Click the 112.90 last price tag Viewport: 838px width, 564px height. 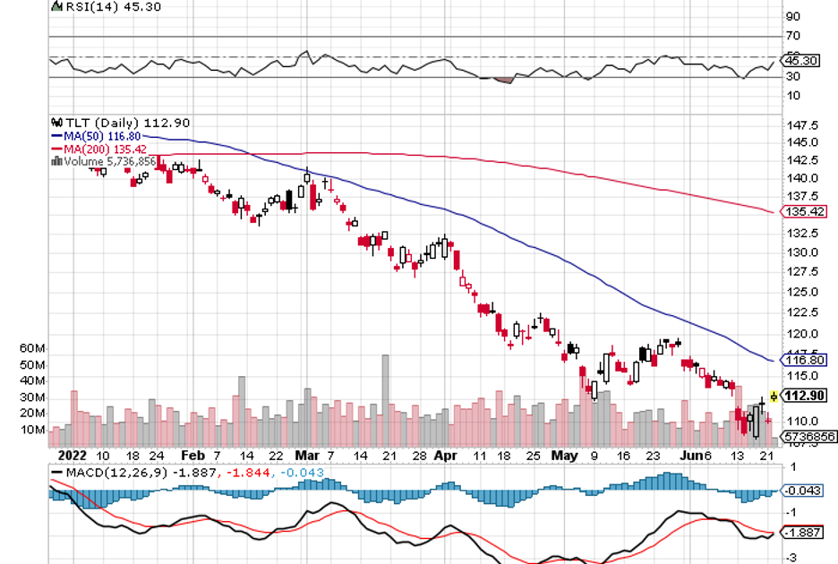(x=804, y=396)
